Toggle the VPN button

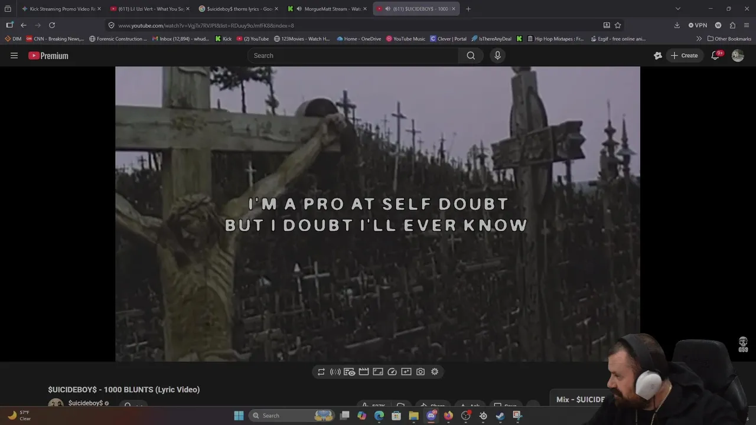[698, 25]
